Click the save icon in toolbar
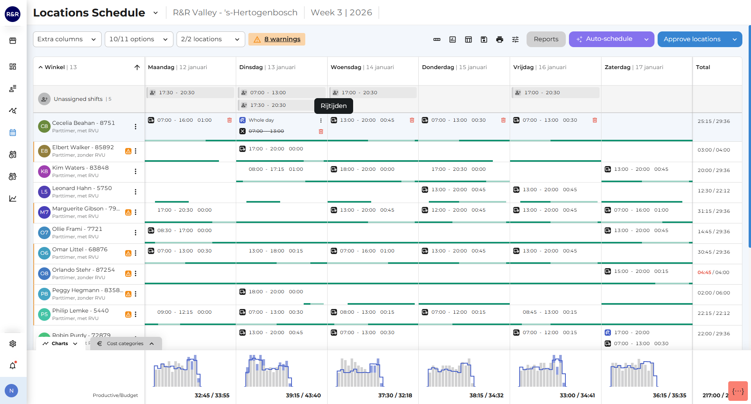Viewport: 751px width, 404px height. (x=484, y=39)
